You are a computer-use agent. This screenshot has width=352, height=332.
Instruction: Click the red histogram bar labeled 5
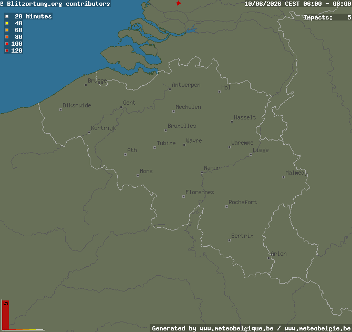point(5,315)
